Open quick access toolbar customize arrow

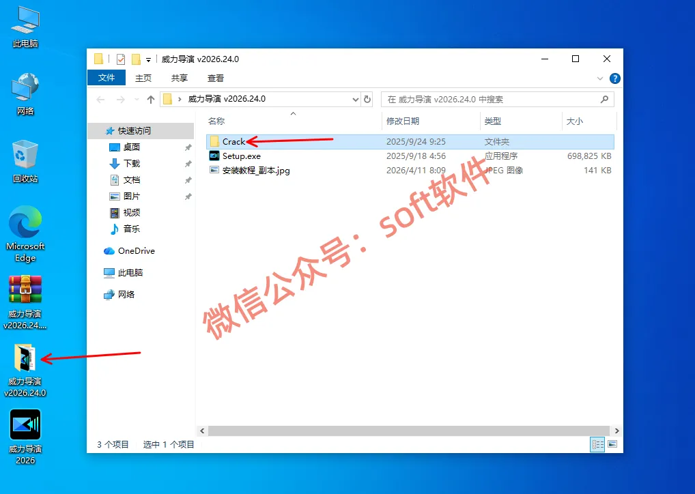click(x=148, y=59)
